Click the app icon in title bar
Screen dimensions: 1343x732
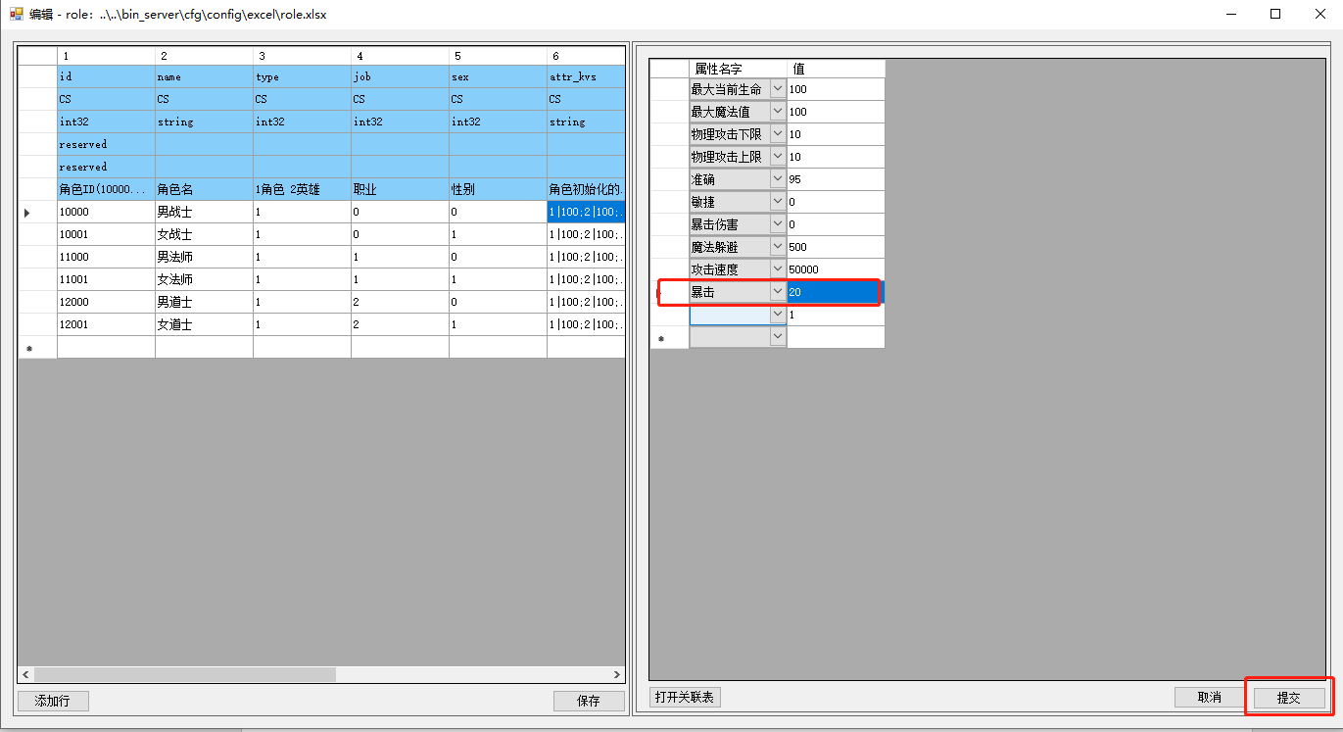(x=16, y=14)
